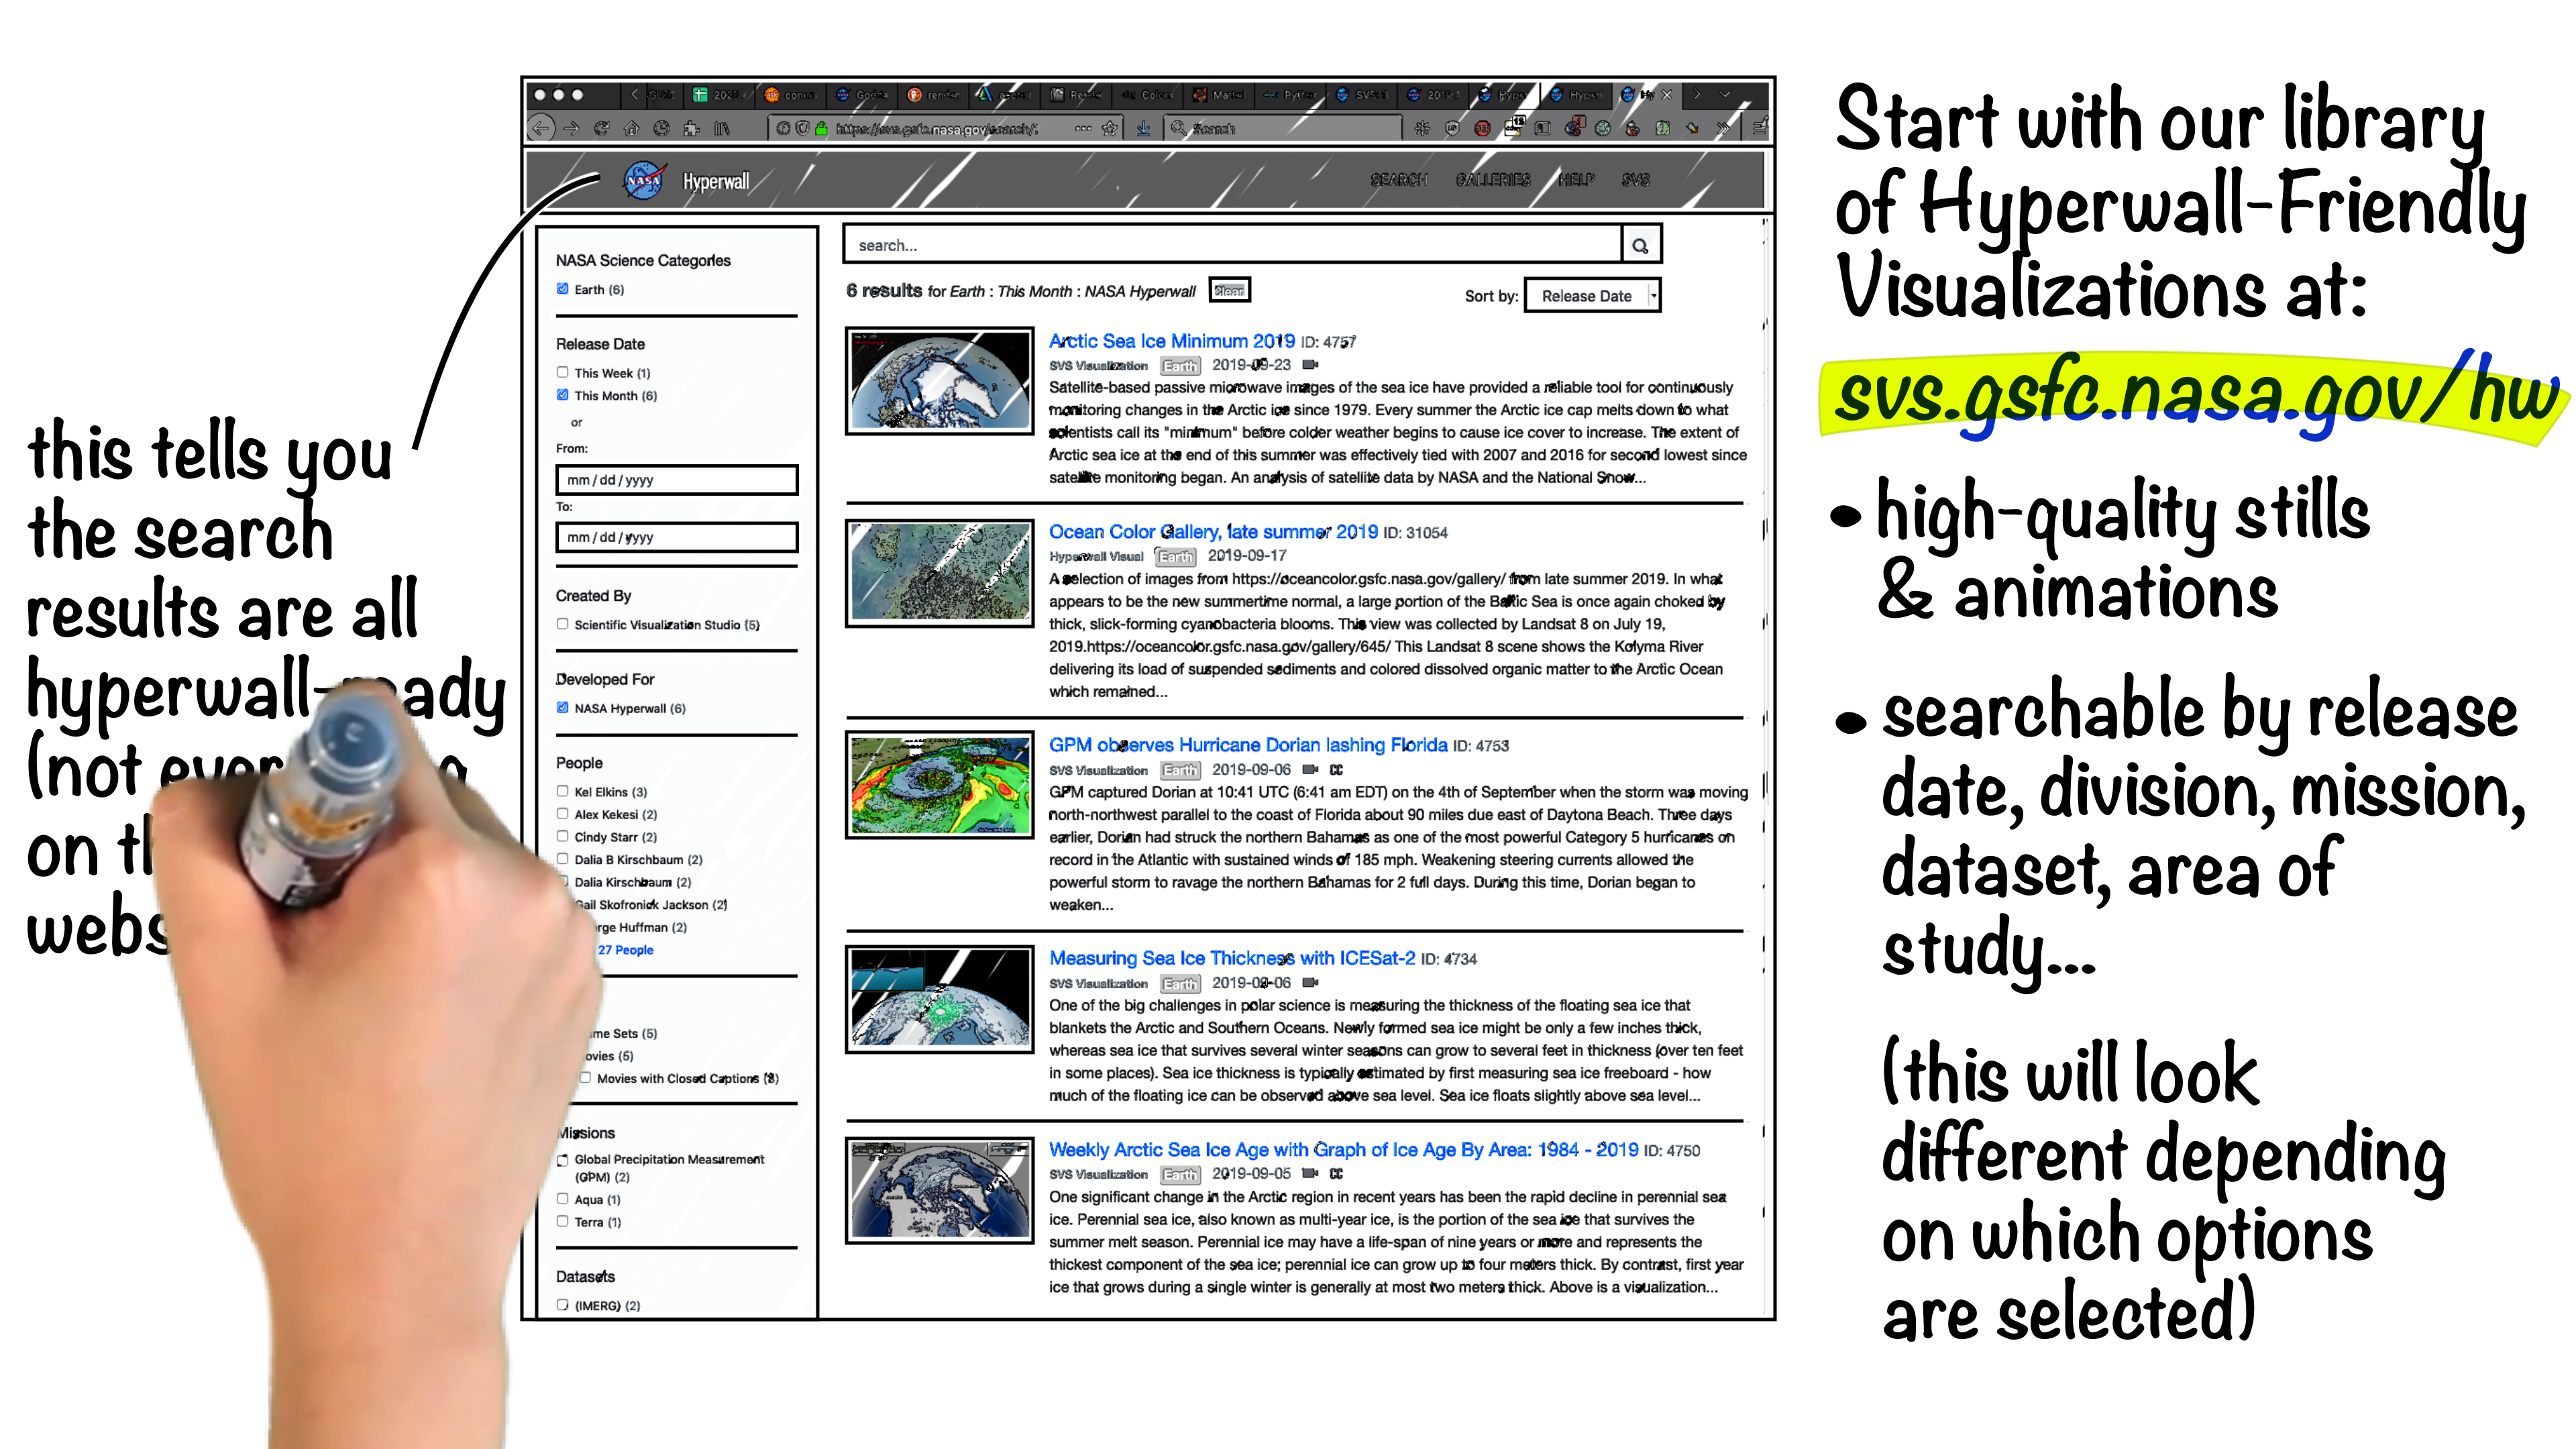Image resolution: width=2576 pixels, height=1449 pixels.
Task: Click the Clear filters button
Action: click(x=1229, y=291)
